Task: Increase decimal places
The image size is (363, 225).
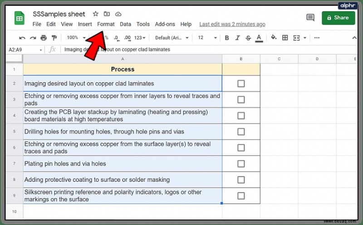Action: 128,38
